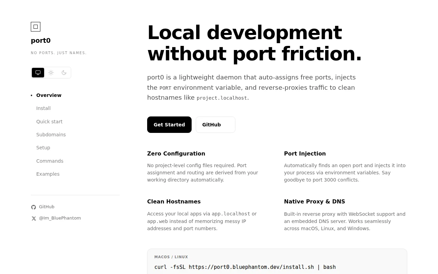
Task: Open the Install nav item
Action: click(43, 108)
